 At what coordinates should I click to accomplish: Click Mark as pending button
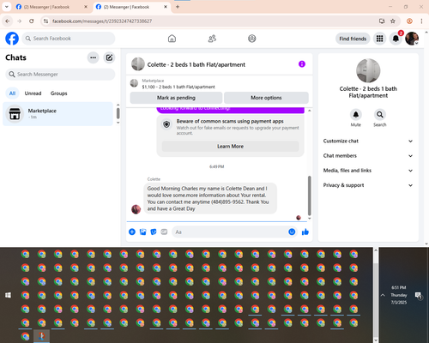coord(176,98)
